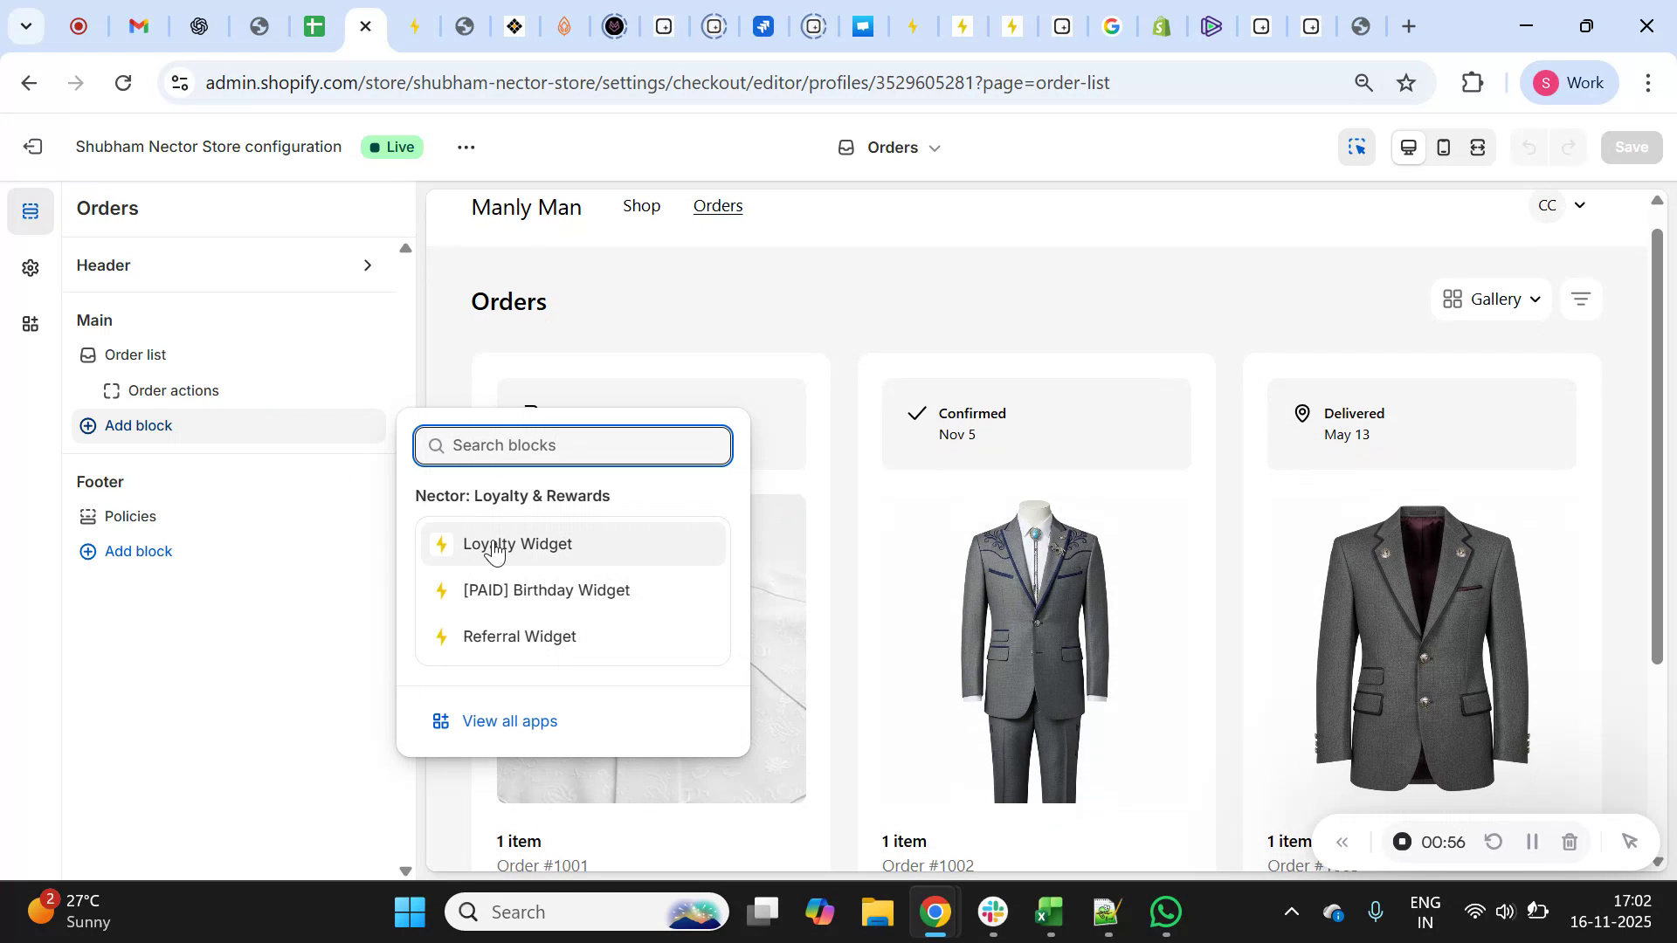
Task: Open checkout Settings from the sidebar gear
Action: [x=31, y=268]
